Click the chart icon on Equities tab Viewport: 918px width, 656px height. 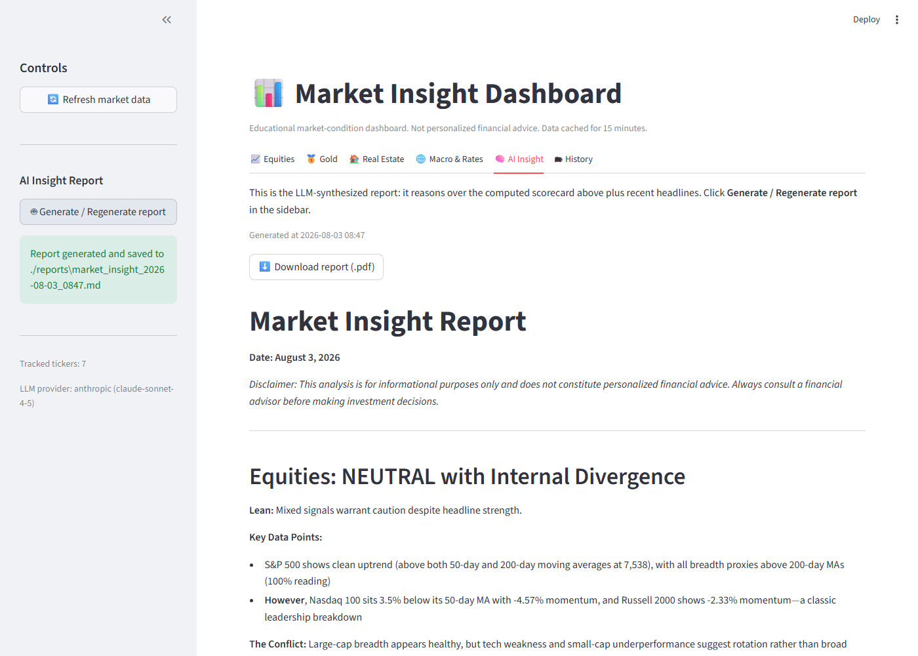pyautogui.click(x=256, y=159)
